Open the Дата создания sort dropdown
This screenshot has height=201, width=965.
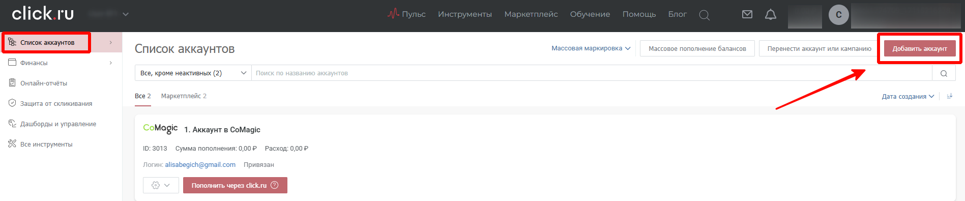908,96
